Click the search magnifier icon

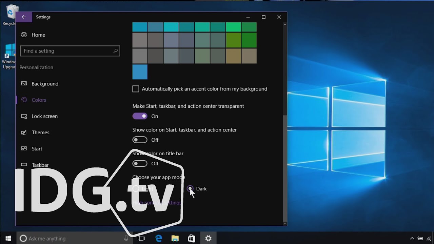pyautogui.click(x=115, y=51)
